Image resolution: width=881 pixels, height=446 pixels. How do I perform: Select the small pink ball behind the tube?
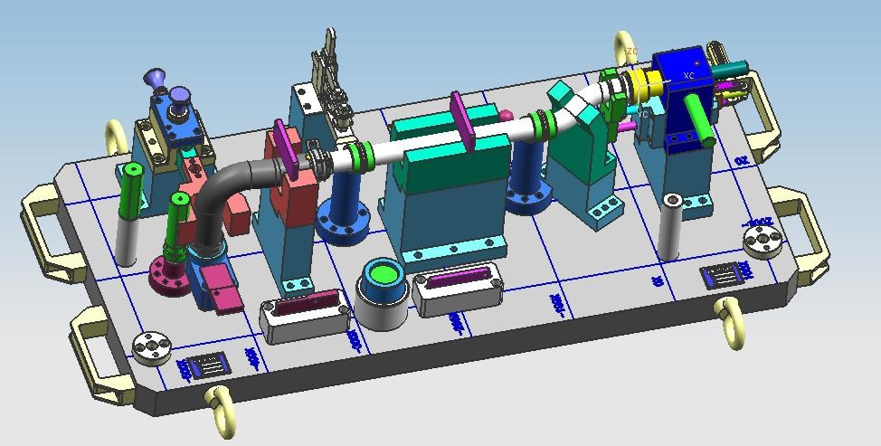505,116
